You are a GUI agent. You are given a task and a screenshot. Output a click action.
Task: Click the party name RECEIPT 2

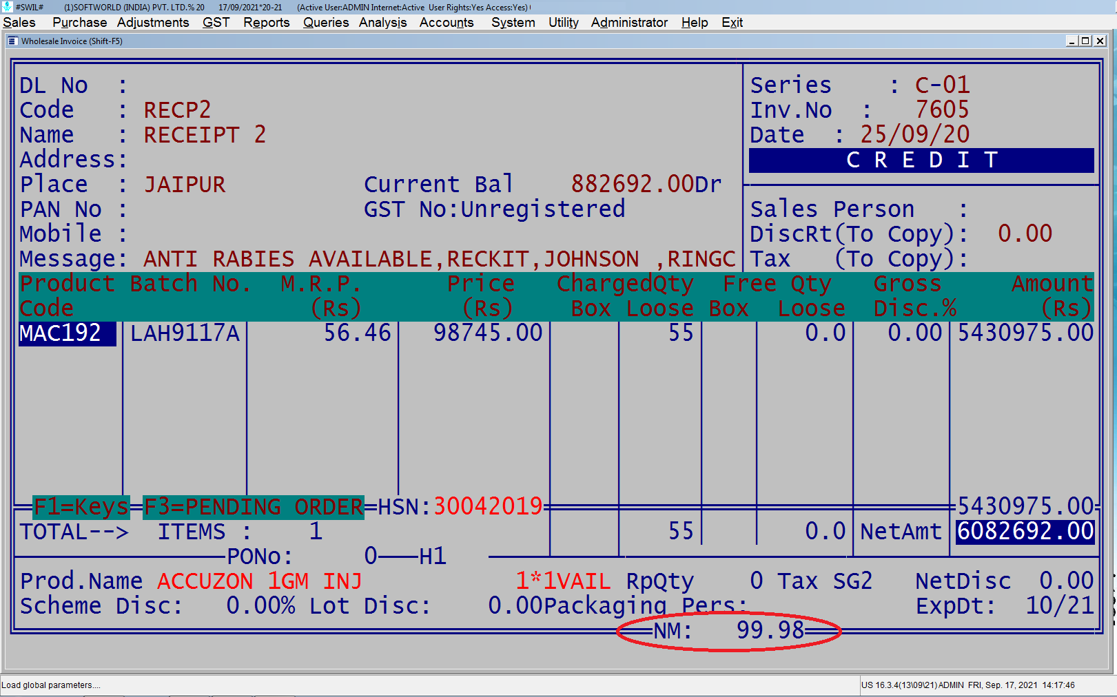[x=205, y=135]
